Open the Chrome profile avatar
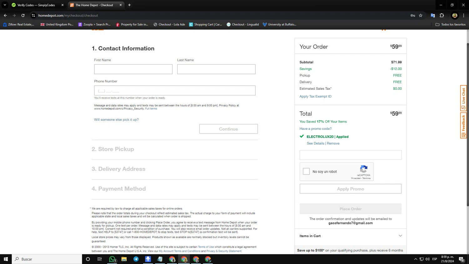 (455, 15)
